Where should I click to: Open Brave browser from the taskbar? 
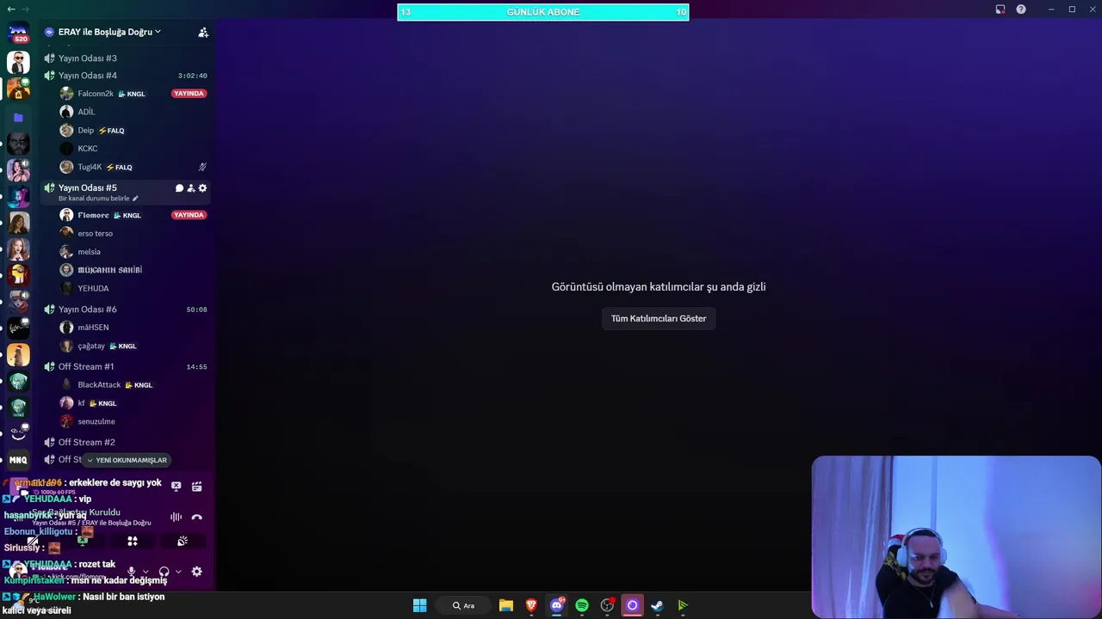tap(531, 605)
